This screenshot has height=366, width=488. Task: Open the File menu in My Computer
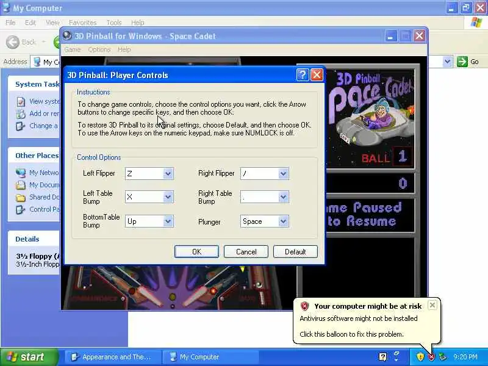(10, 23)
